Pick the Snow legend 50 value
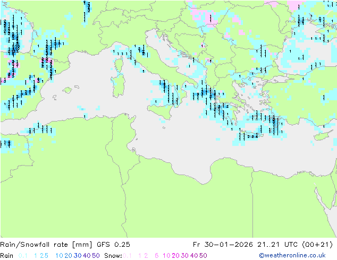 204,256
